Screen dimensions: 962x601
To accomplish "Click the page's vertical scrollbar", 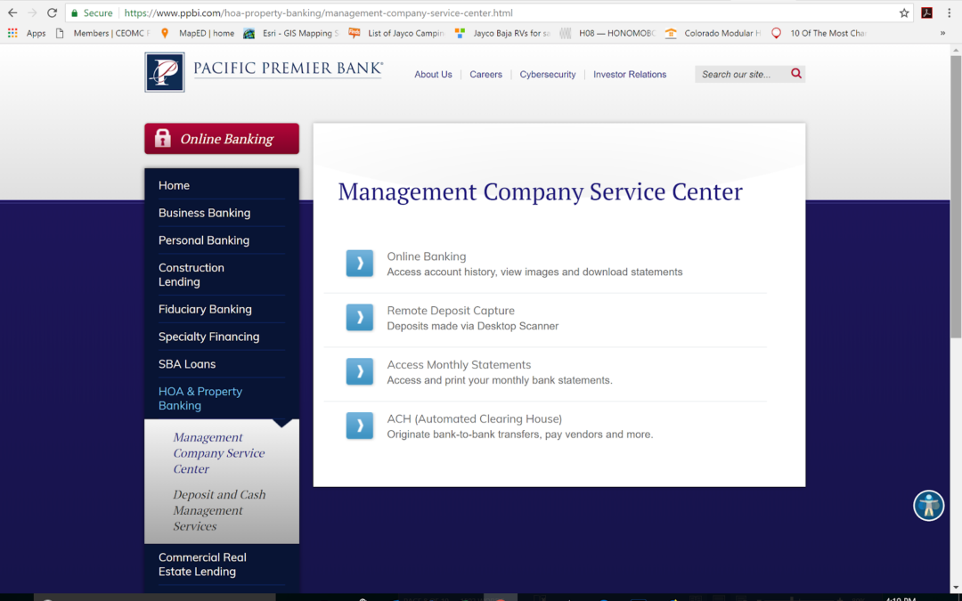I will (956, 196).
